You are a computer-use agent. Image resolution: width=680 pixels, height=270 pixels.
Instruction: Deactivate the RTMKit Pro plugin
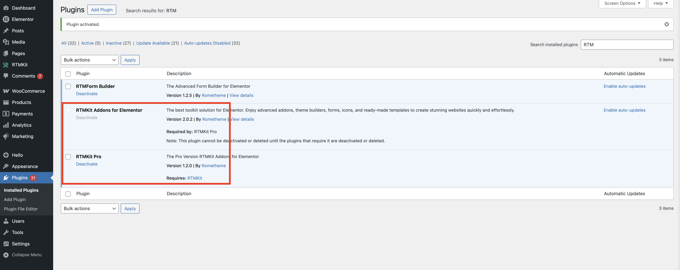point(87,164)
